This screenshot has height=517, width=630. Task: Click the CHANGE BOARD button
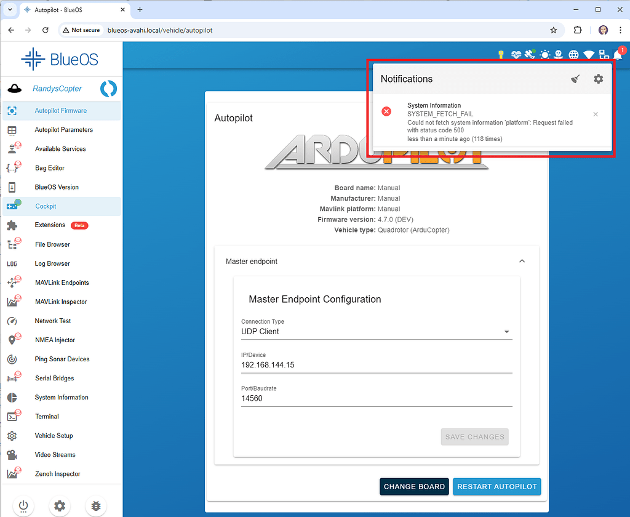point(414,486)
